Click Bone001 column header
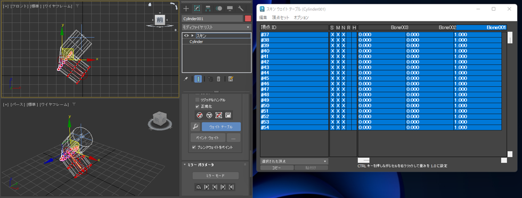Image resolution: width=522 pixels, height=198 pixels. 482,27
